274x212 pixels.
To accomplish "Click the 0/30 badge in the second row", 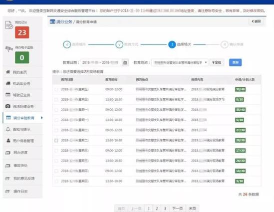I will pos(240,100).
